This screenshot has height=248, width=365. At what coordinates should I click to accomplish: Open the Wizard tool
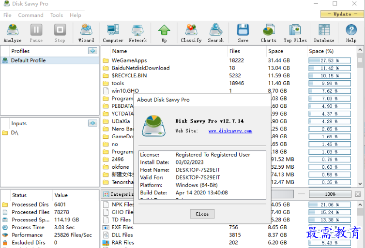(86, 33)
